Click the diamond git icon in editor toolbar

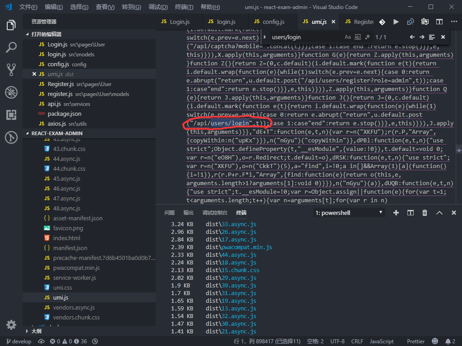[382, 22]
